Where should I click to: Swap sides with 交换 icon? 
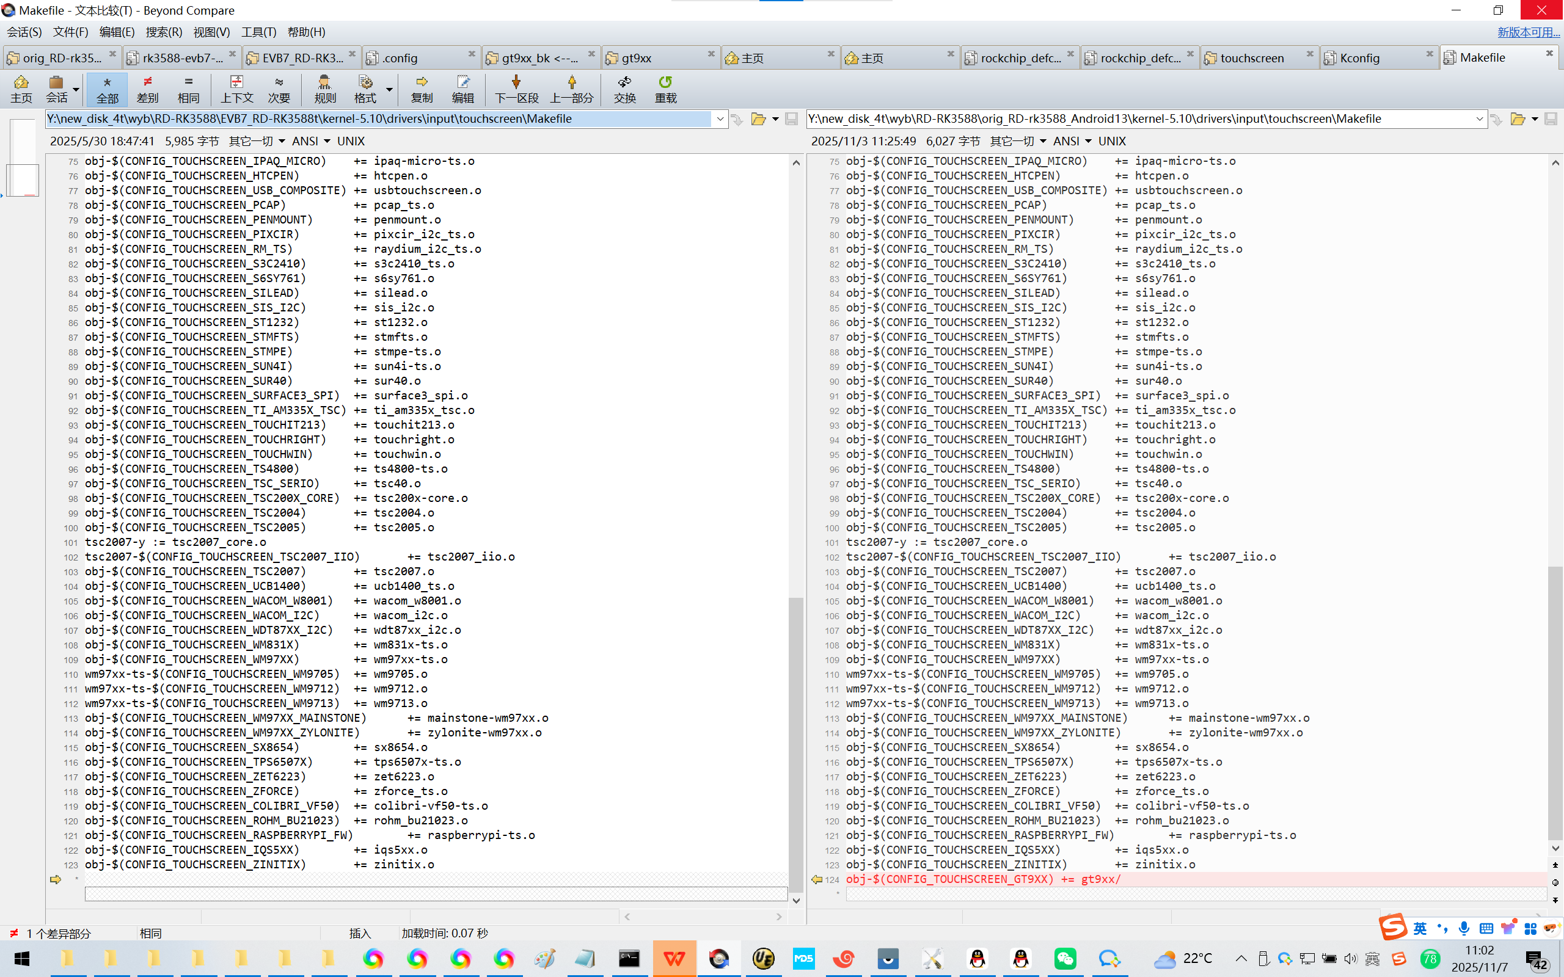pos(624,89)
